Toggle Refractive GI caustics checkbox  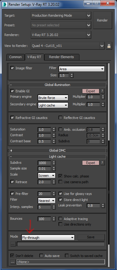[12, 118]
